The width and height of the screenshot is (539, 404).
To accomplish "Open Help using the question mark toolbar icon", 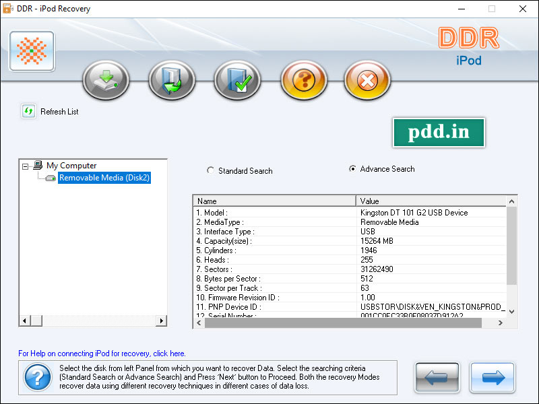I will (x=304, y=79).
